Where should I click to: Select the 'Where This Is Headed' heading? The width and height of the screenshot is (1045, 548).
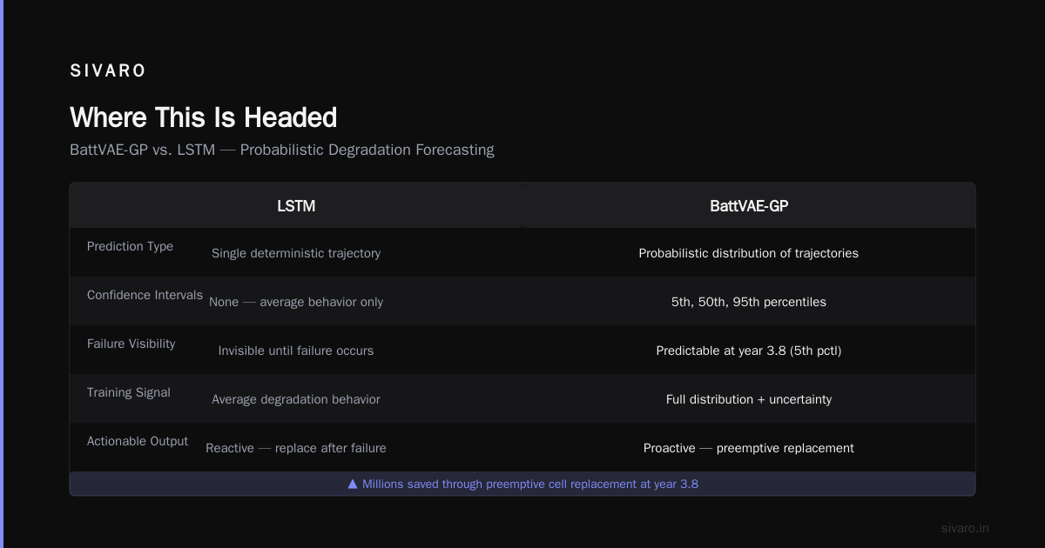point(203,117)
